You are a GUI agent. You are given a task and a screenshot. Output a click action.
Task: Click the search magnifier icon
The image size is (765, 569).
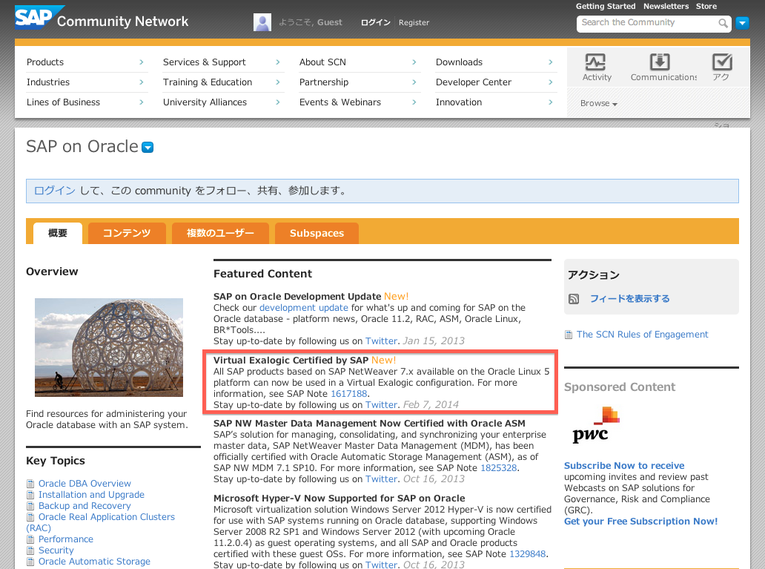[x=723, y=23]
